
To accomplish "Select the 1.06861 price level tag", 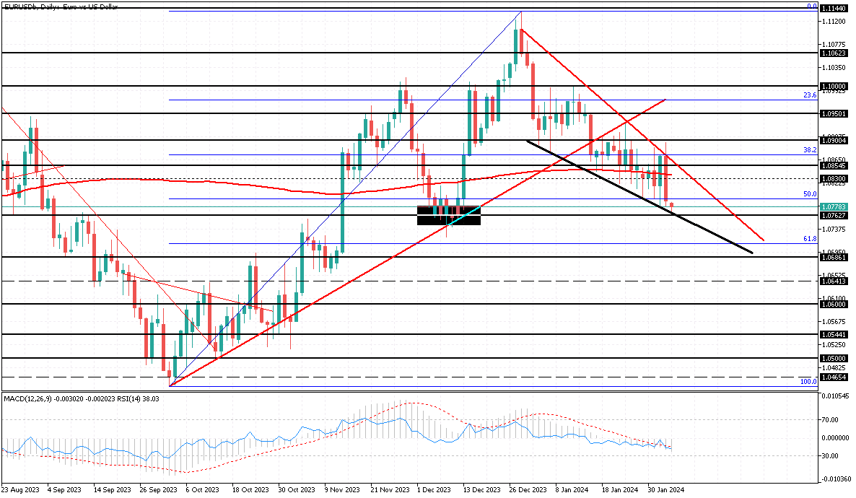I will click(834, 257).
